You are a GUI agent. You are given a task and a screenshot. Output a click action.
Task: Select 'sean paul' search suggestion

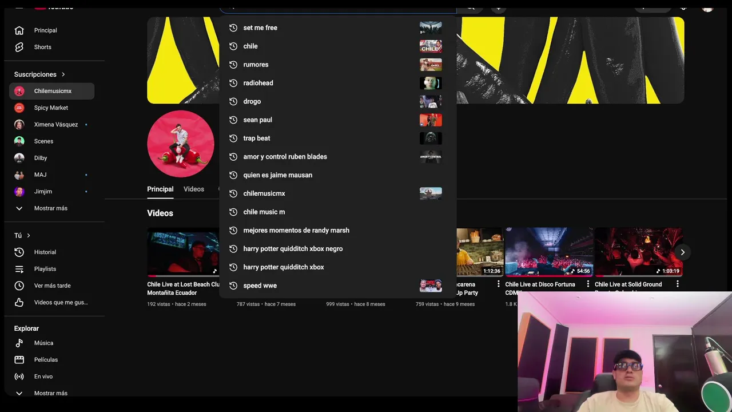337,120
